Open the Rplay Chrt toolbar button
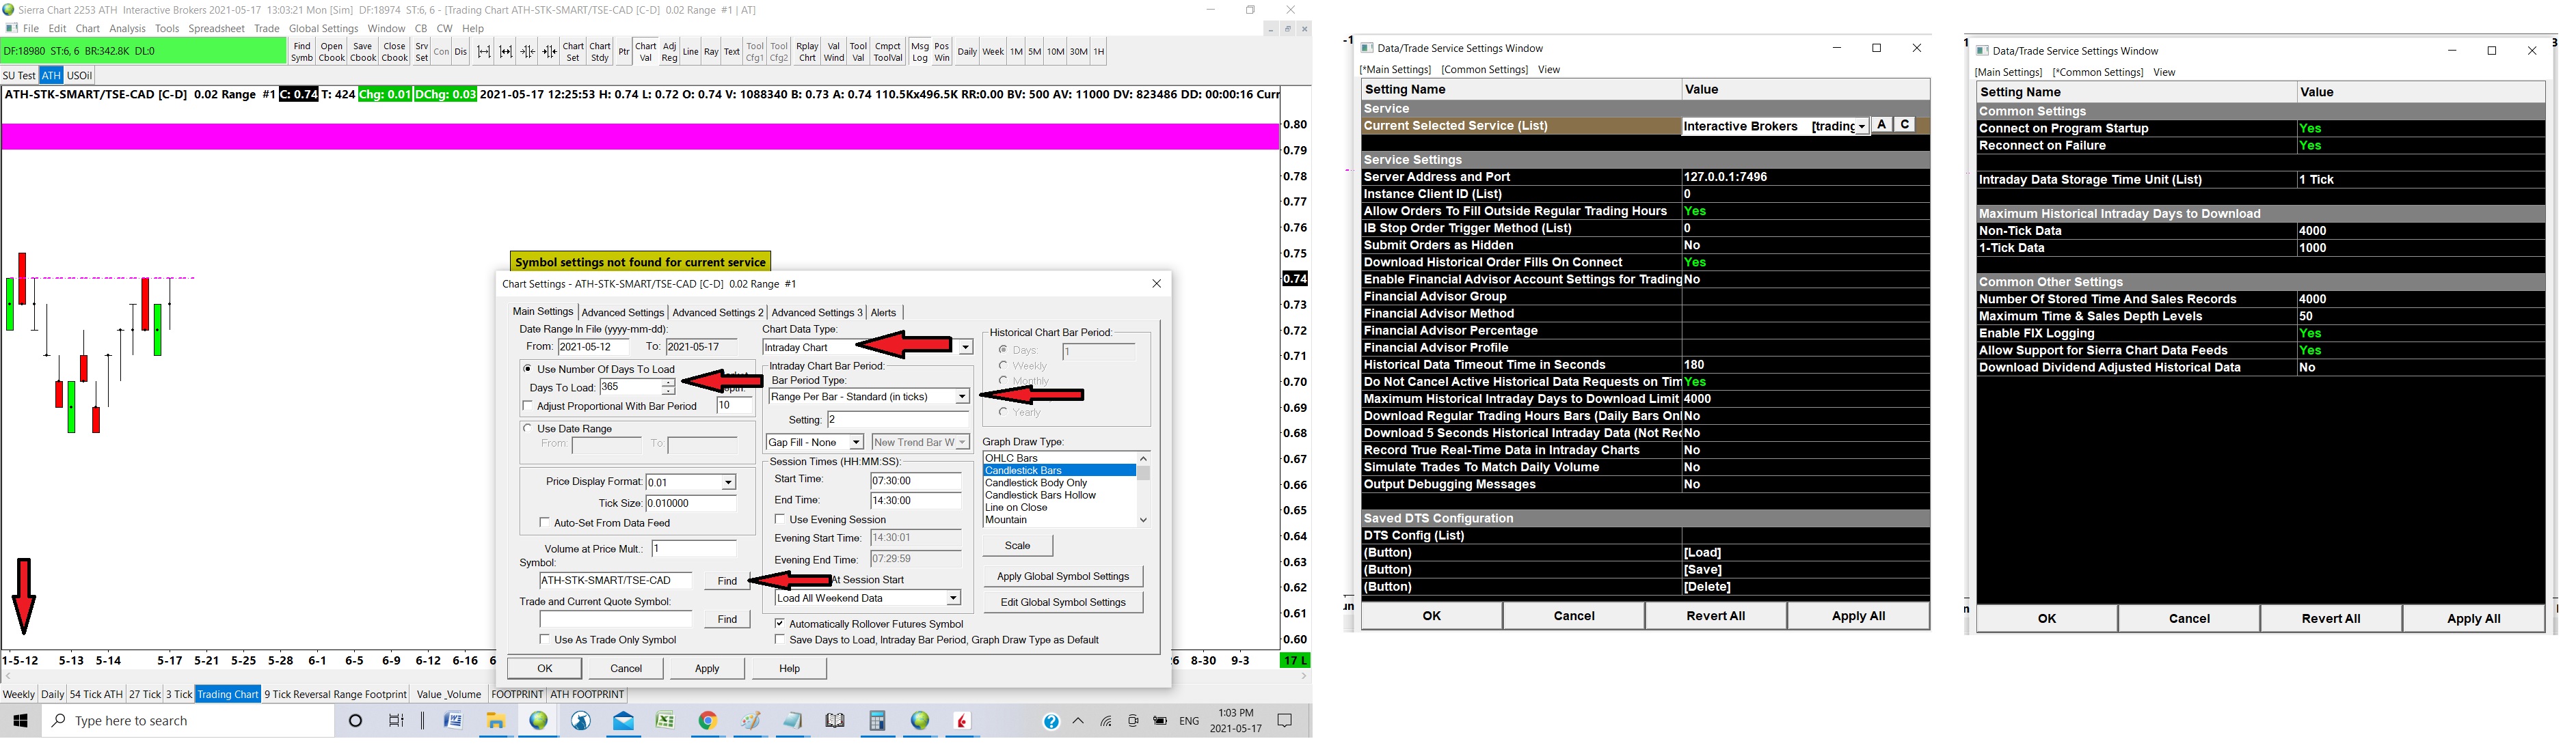Screen dimensions: 2576x754 pyautogui.click(x=806, y=52)
